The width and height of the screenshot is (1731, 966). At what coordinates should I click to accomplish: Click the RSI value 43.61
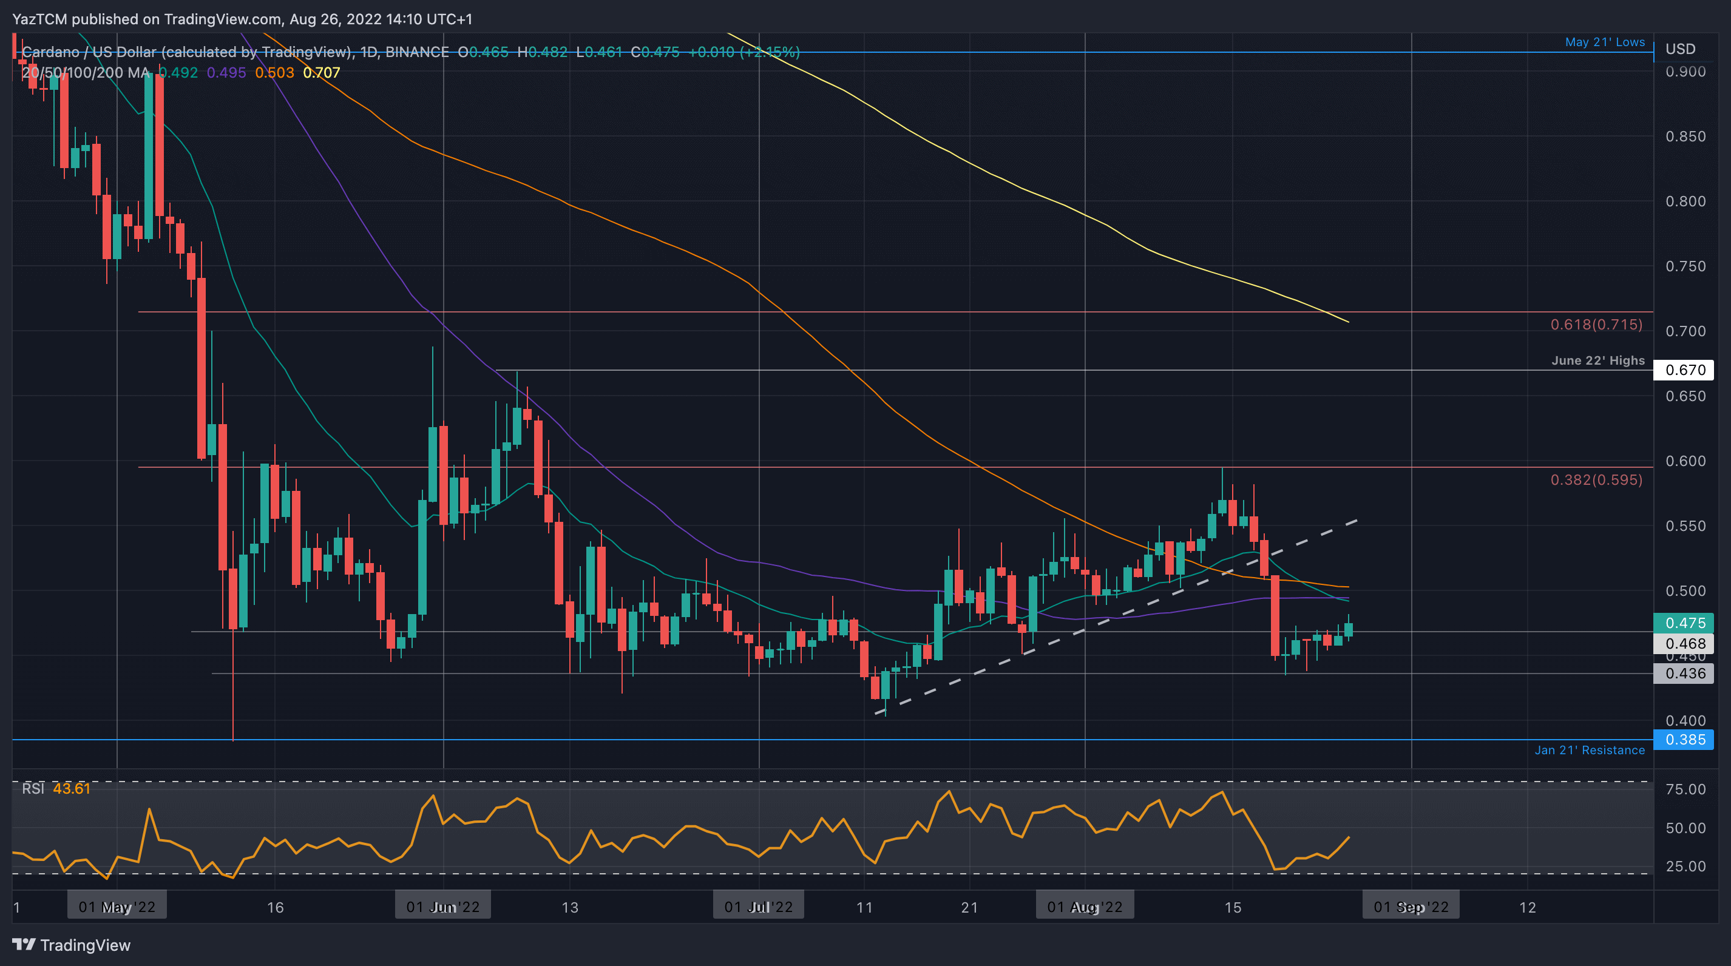71,788
